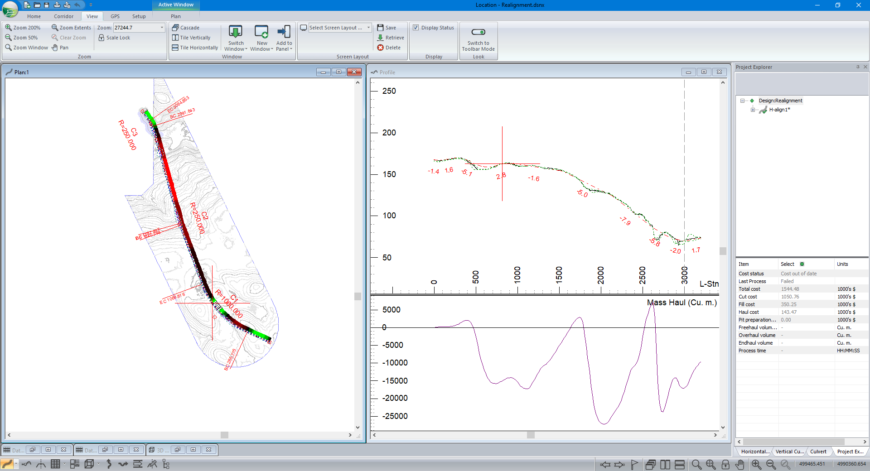Click the Save screen layout button
The image size is (870, 471).
coord(387,28)
